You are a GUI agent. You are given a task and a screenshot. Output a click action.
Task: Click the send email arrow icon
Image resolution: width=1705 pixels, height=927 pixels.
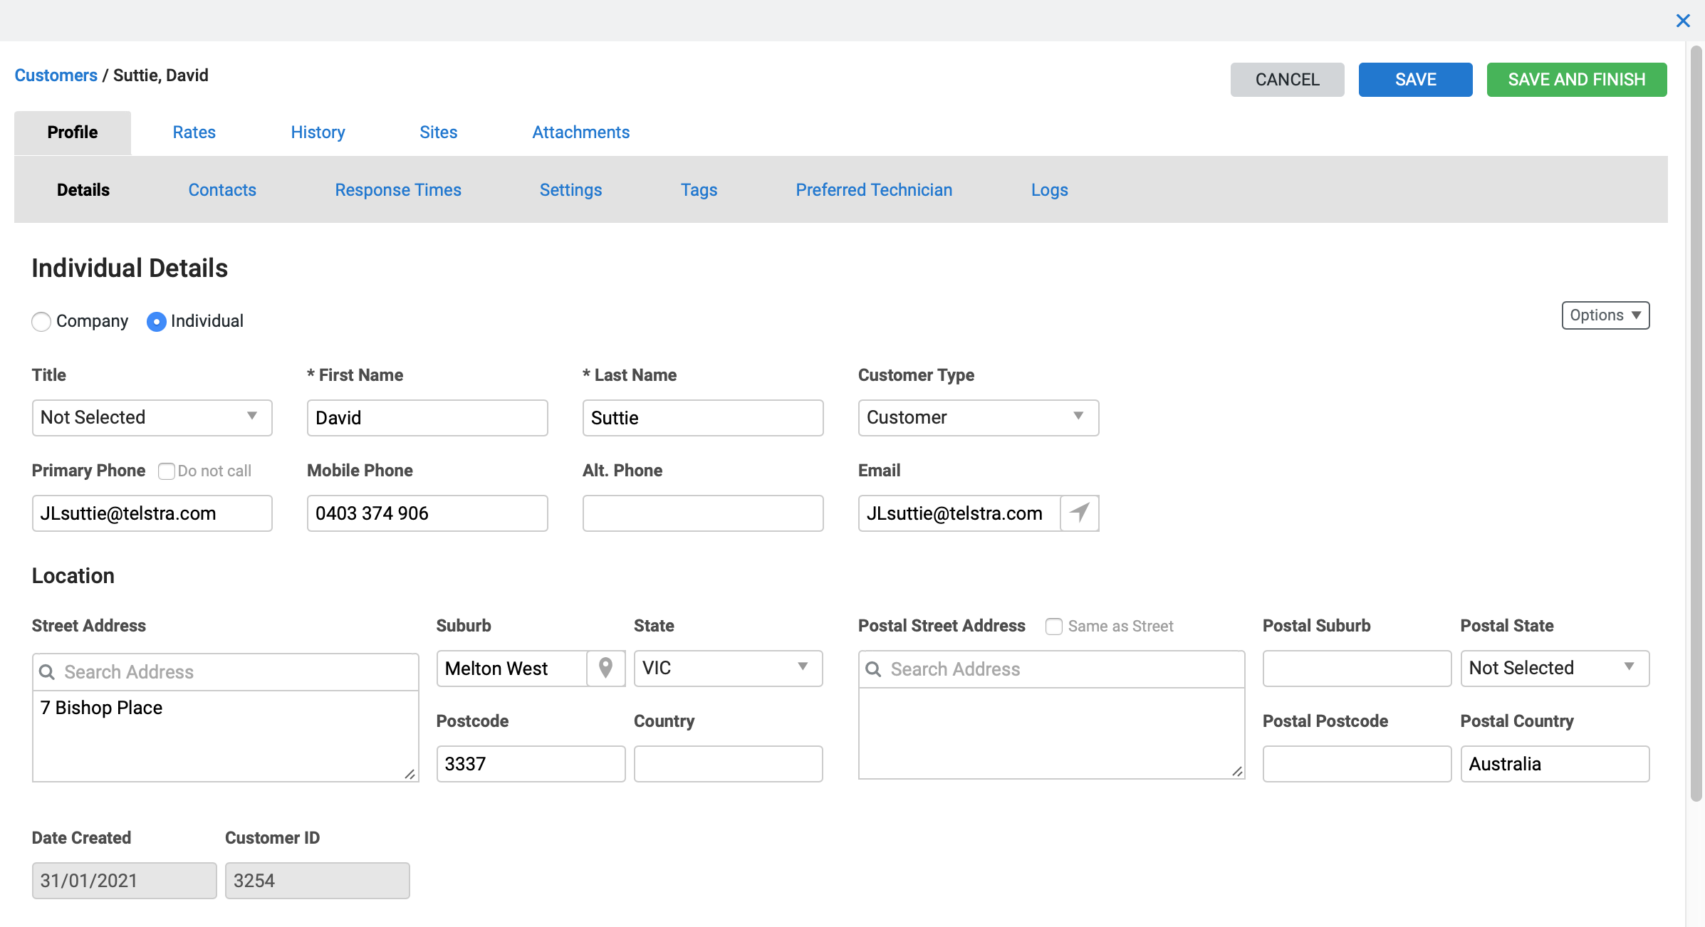click(x=1079, y=513)
